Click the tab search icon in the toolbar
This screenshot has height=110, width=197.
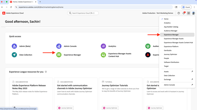(x=176, y=7)
